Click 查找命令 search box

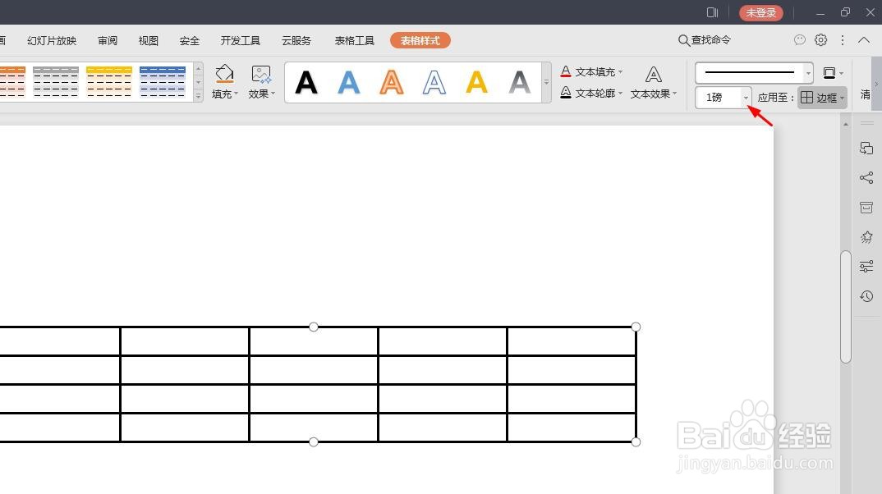click(705, 40)
